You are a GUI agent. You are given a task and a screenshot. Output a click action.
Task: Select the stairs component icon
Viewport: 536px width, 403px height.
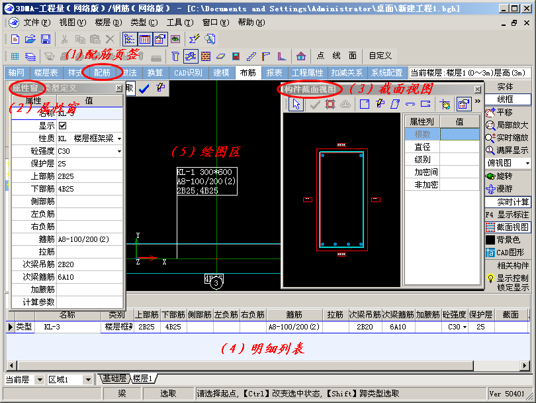pyautogui.click(x=251, y=56)
